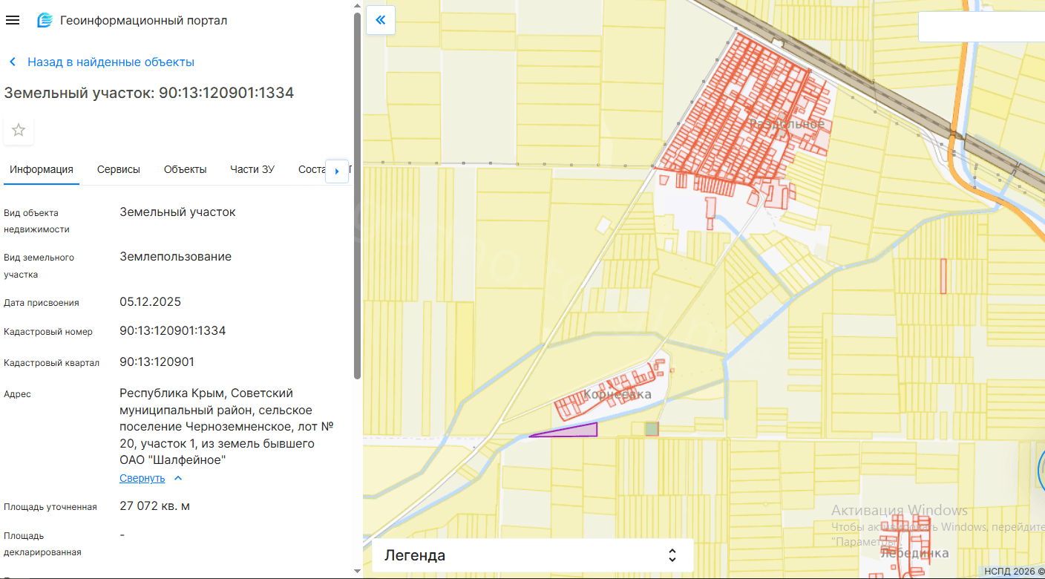Open the Объекты tab
1045x579 pixels.
click(x=185, y=169)
